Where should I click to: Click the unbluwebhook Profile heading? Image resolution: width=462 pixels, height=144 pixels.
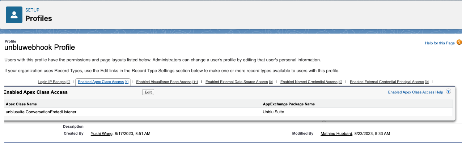(x=39, y=47)
